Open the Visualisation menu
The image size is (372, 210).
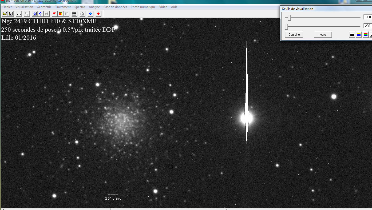(x=24, y=7)
